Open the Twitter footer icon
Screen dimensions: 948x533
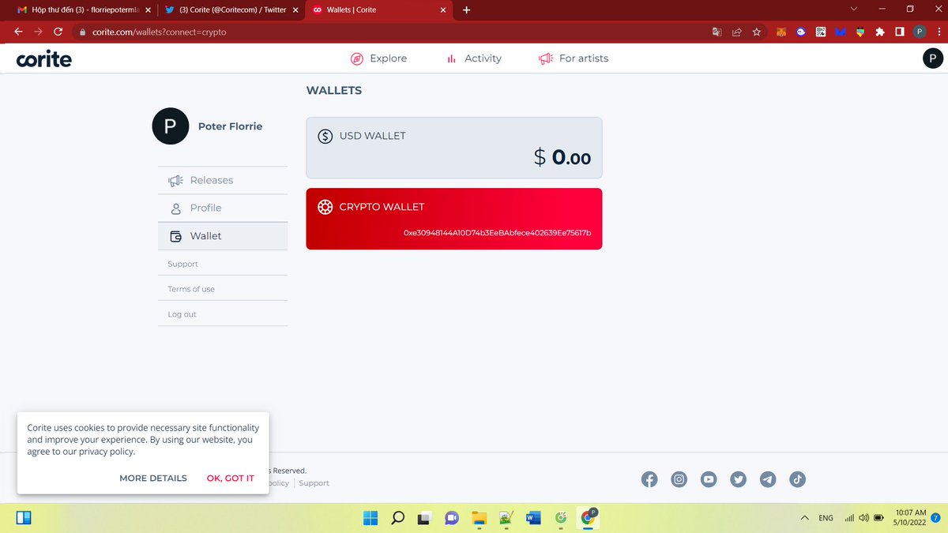coord(738,479)
